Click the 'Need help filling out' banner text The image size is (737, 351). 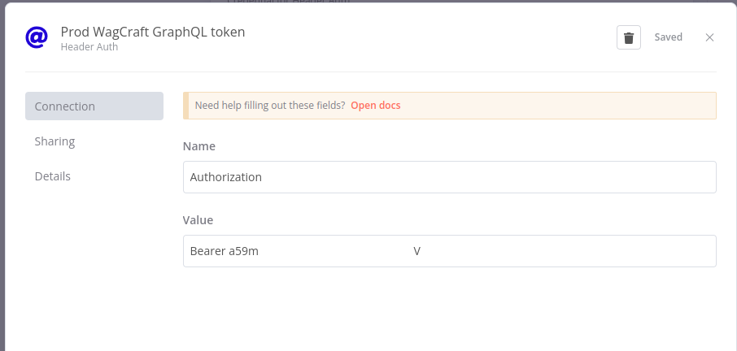click(270, 105)
